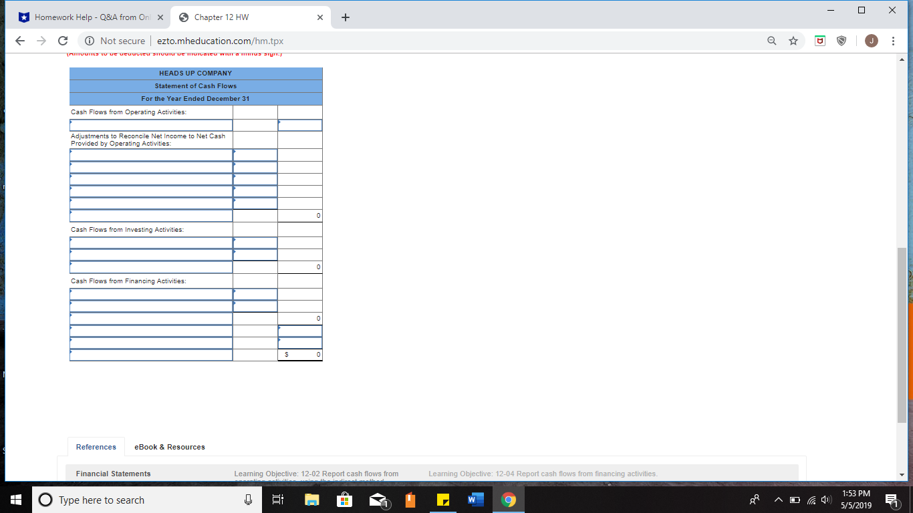Go back to the previous page
This screenshot has height=513, width=913.
coord(20,41)
